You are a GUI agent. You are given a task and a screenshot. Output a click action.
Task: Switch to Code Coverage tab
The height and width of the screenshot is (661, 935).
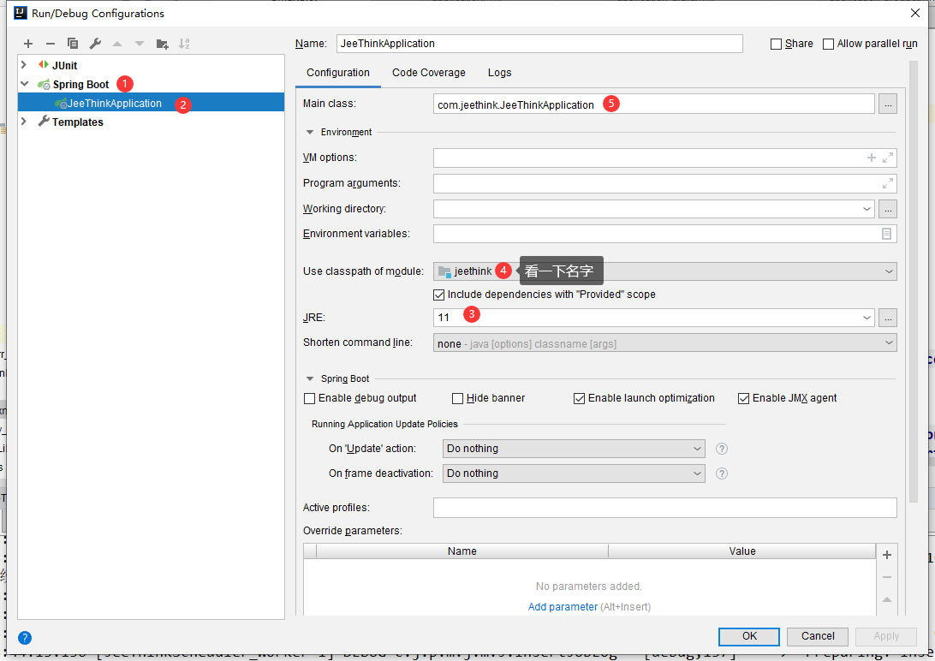[x=429, y=73]
